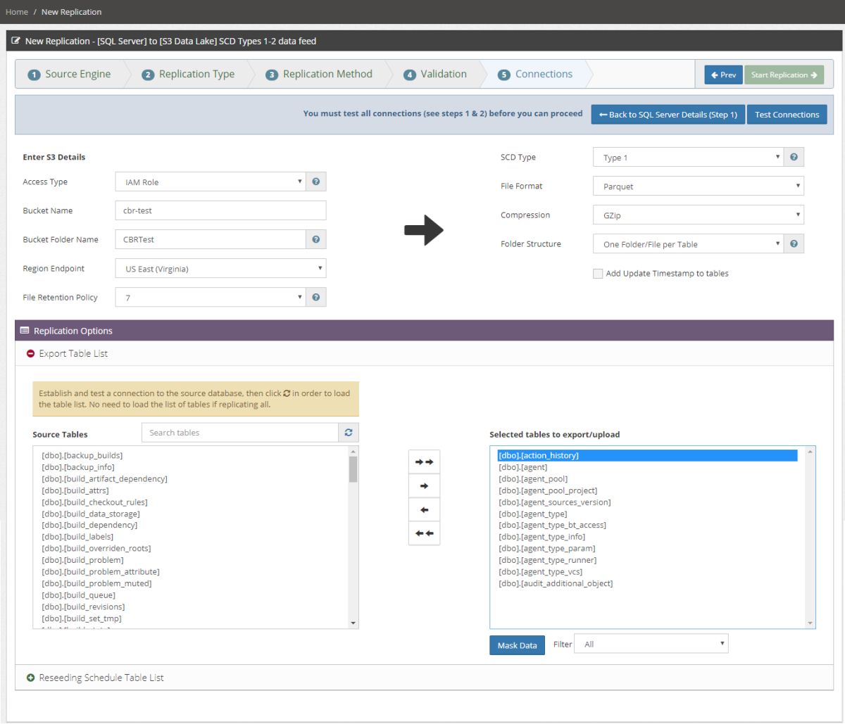The image size is (845, 724).
Task: Click help icon next to Access Type
Action: [x=316, y=182]
